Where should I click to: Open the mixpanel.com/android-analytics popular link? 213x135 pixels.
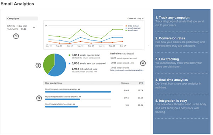[62, 97]
